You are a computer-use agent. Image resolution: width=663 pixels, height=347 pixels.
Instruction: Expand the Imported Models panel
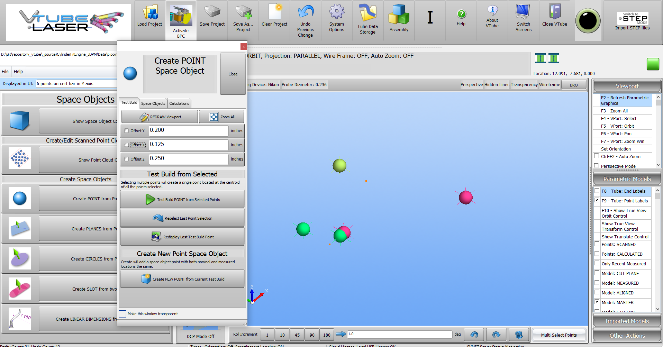point(627,321)
